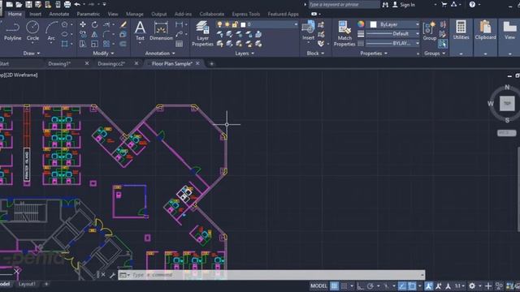
Task: Click the Stretch tool icon
Action: pos(83,44)
